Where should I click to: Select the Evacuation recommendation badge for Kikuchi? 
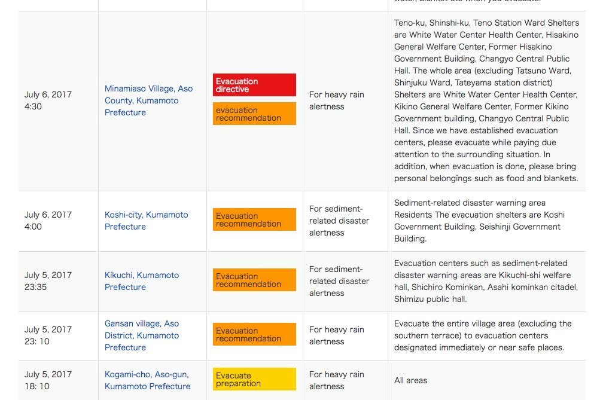tap(254, 280)
